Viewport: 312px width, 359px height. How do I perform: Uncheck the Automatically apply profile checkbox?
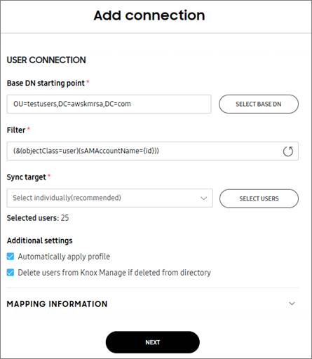tap(11, 257)
